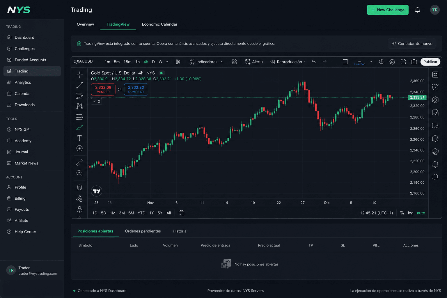
Task: Select the pattern drawing tool
Action: [79, 106]
